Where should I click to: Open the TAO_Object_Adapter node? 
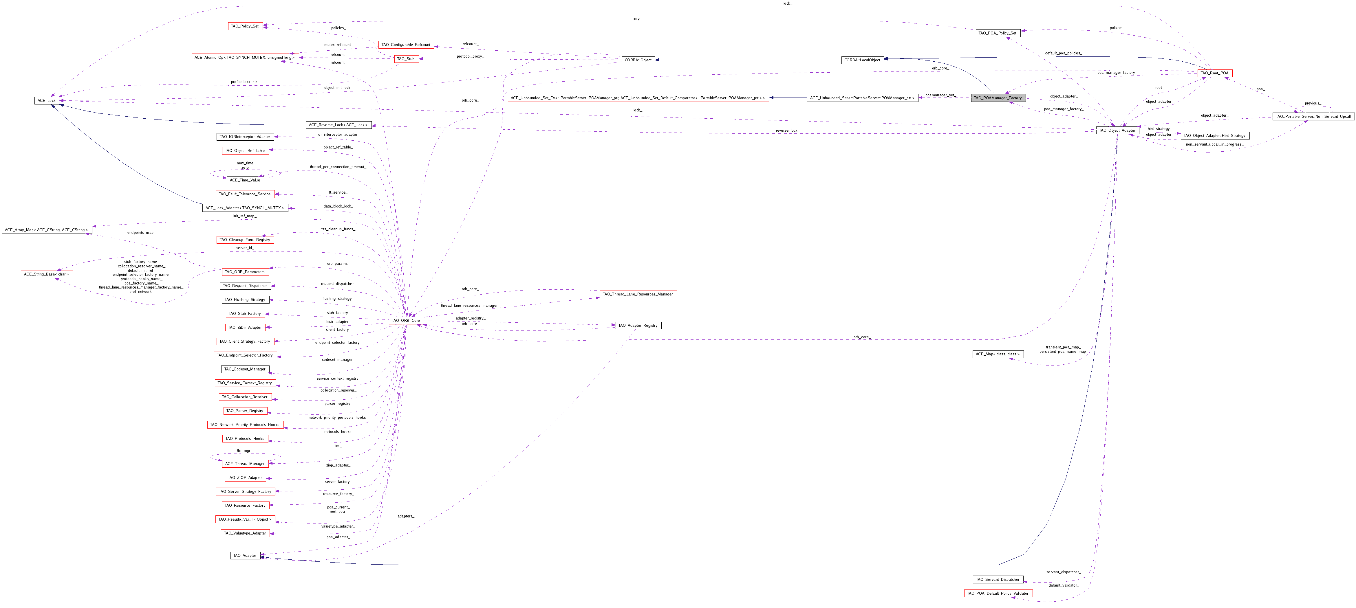pos(1117,131)
